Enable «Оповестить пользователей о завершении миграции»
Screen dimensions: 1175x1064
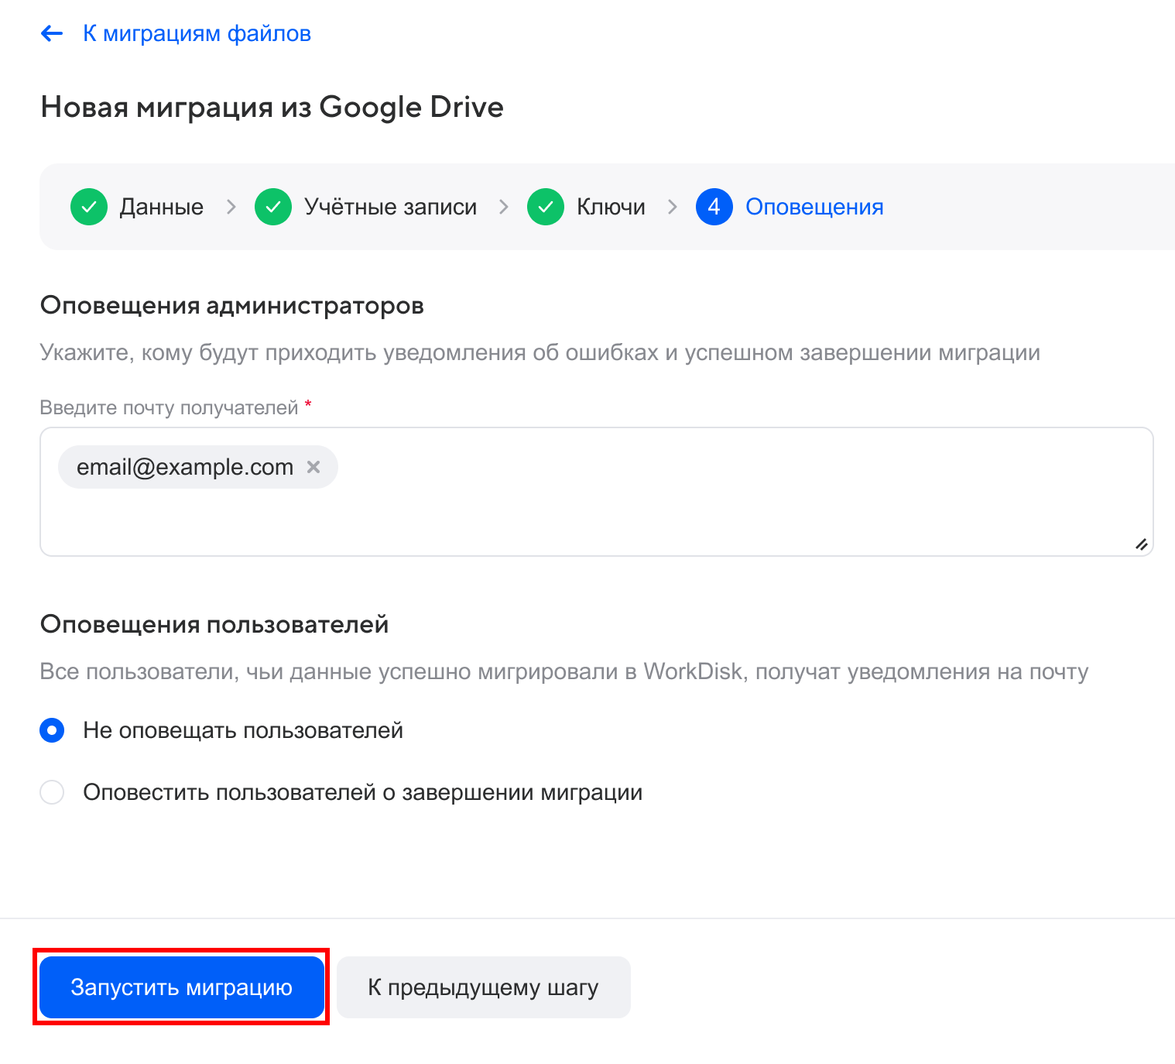click(x=51, y=792)
